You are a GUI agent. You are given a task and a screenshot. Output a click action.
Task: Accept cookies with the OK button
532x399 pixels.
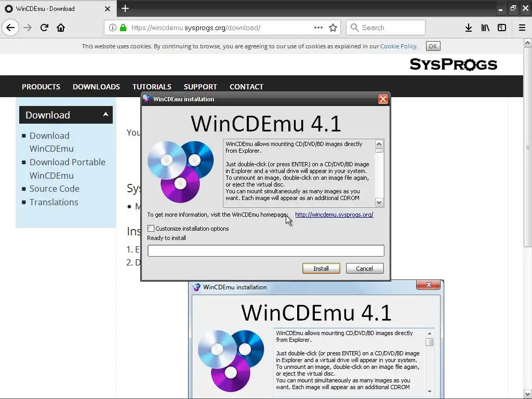[433, 46]
